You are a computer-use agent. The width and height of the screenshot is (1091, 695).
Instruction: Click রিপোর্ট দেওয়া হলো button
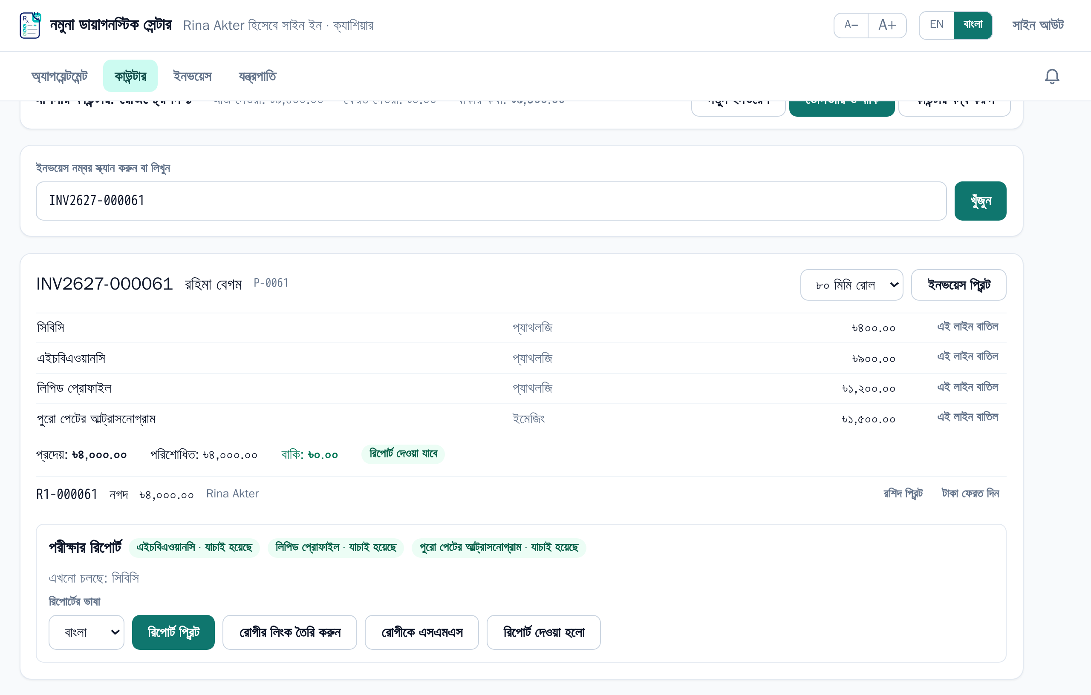coord(544,632)
